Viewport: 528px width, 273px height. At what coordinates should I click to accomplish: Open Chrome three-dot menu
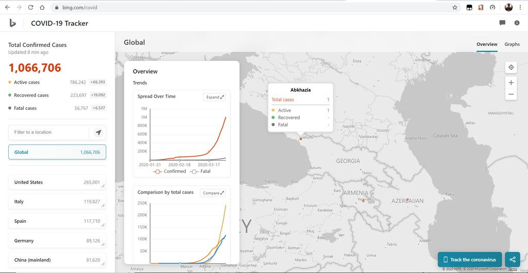point(520,7)
